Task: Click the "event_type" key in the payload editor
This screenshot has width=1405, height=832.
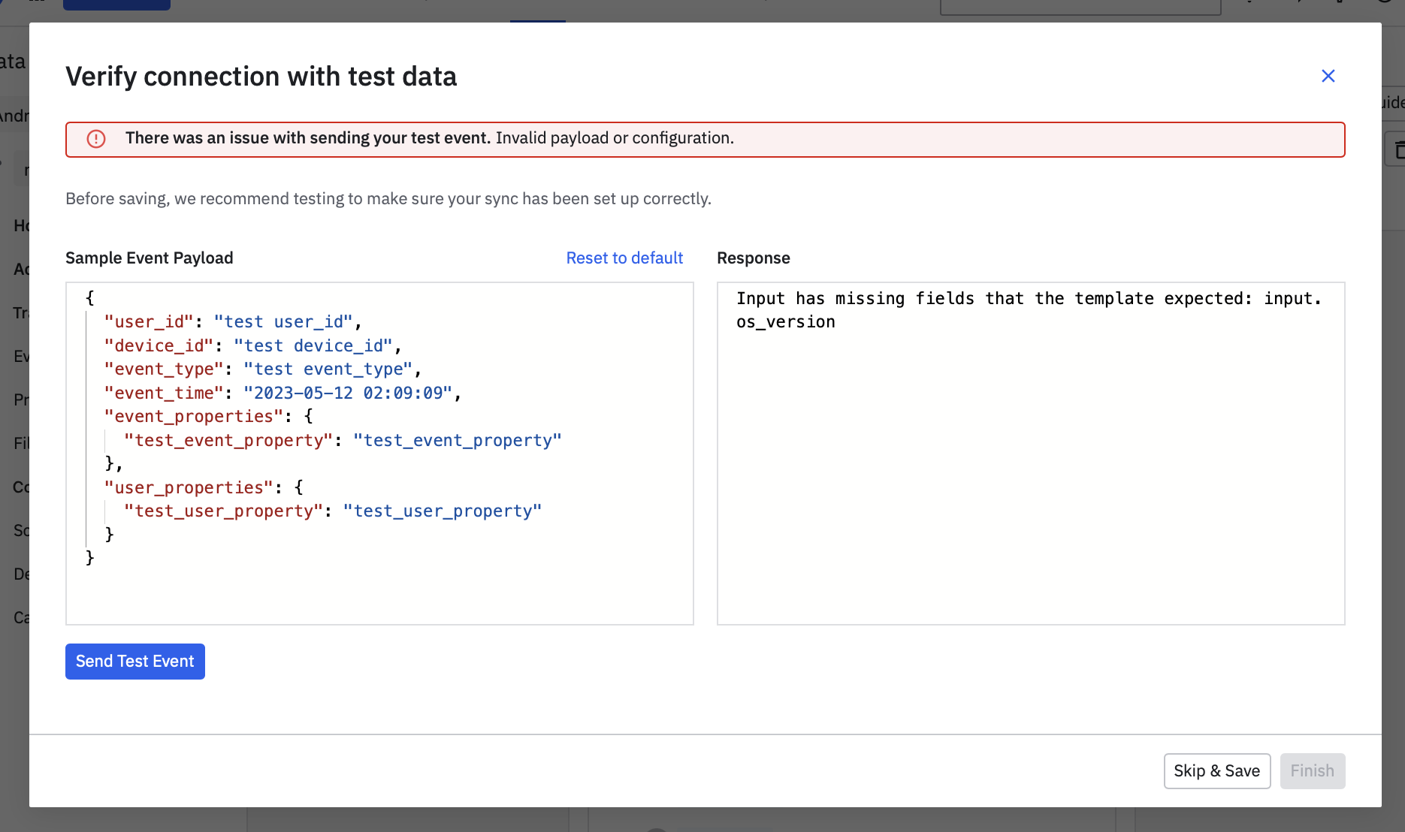Action: point(164,369)
